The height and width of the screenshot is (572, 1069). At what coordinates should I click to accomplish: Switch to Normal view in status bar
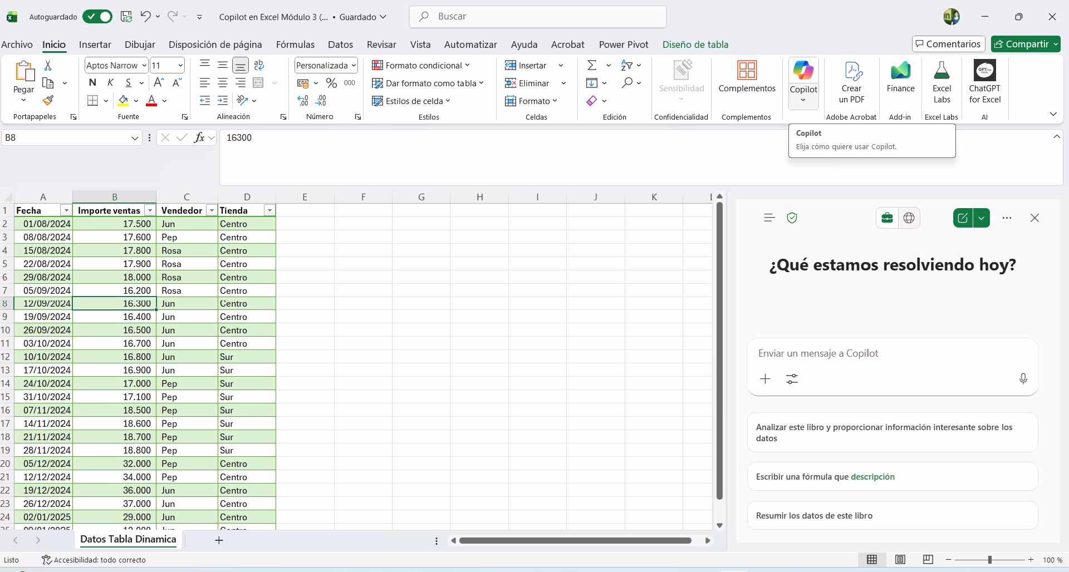point(872,560)
